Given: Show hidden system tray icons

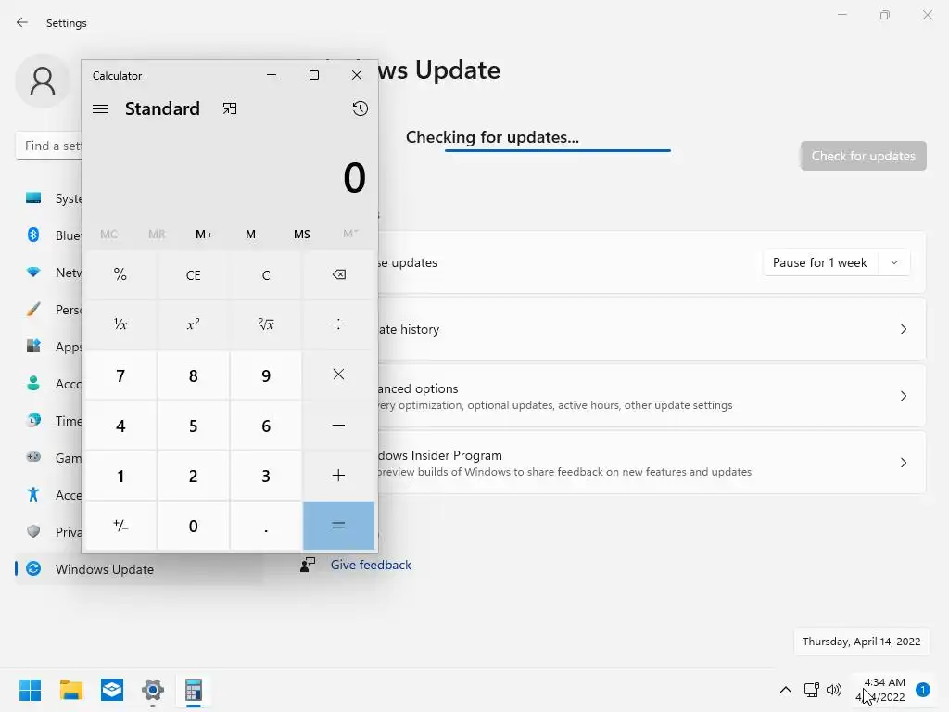Looking at the screenshot, I should pos(786,690).
